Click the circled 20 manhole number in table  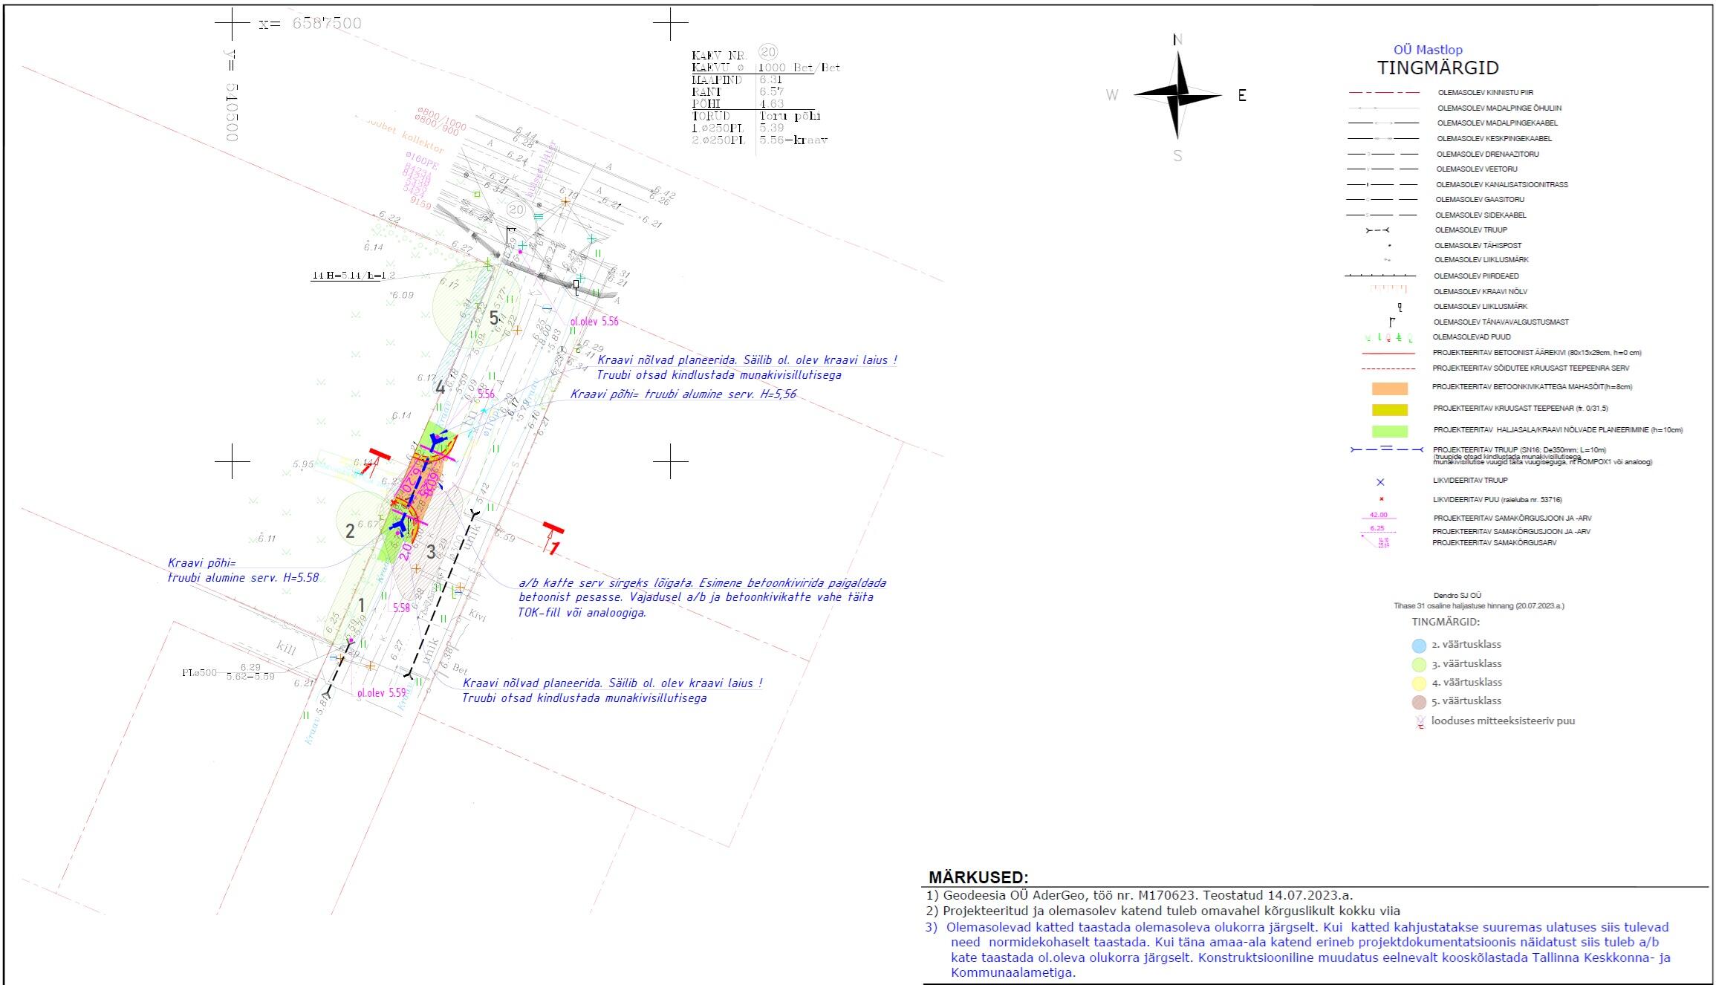(x=768, y=52)
